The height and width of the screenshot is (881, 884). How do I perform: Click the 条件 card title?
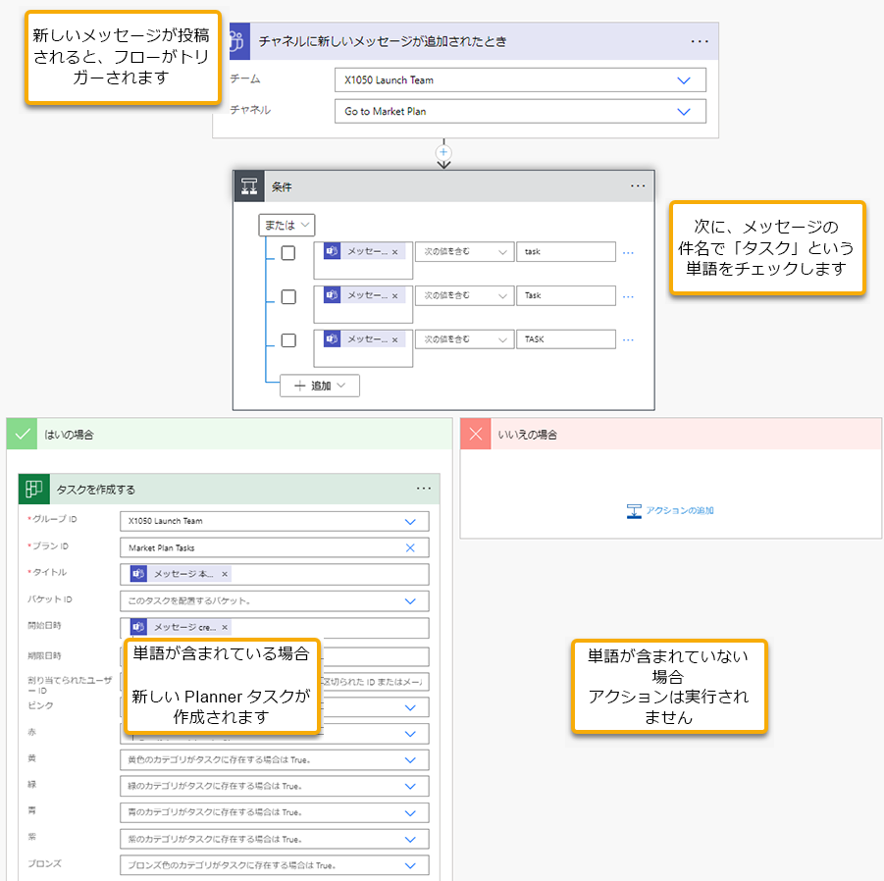tap(282, 186)
